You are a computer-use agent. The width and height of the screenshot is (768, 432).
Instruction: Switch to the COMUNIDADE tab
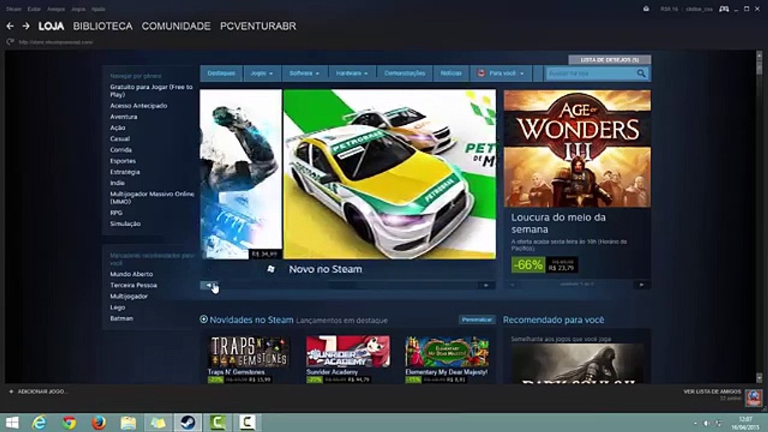pos(176,26)
